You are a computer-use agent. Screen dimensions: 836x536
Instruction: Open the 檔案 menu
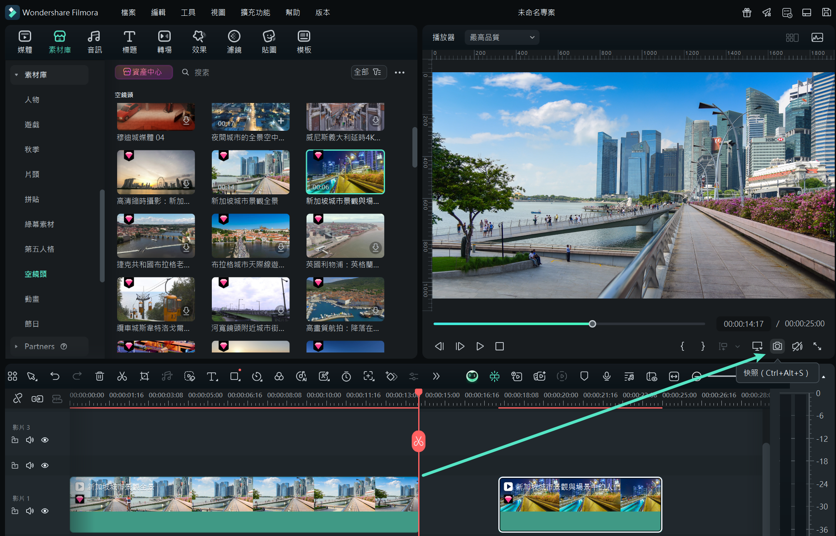tap(128, 12)
